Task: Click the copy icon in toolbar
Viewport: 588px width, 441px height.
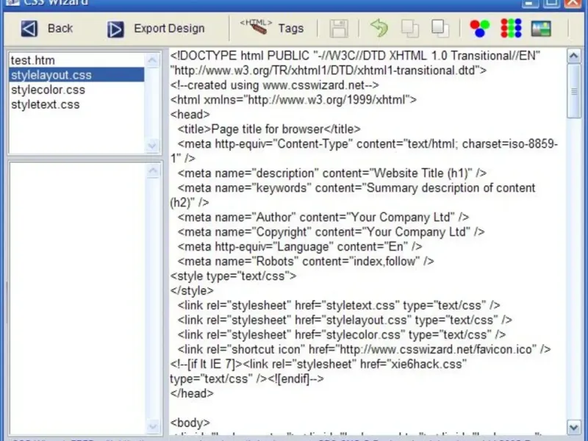Action: [410, 29]
